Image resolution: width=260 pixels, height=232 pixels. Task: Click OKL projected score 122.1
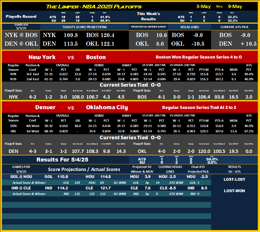pyautogui.click(x=107, y=44)
